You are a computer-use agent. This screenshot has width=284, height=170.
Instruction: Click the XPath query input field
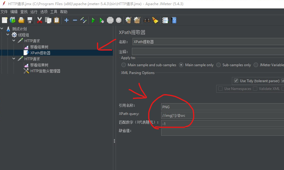tap(223, 115)
